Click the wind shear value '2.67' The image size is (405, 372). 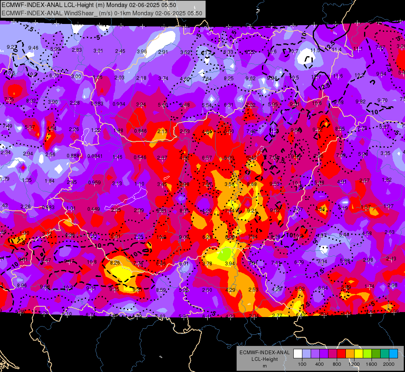click(162, 157)
